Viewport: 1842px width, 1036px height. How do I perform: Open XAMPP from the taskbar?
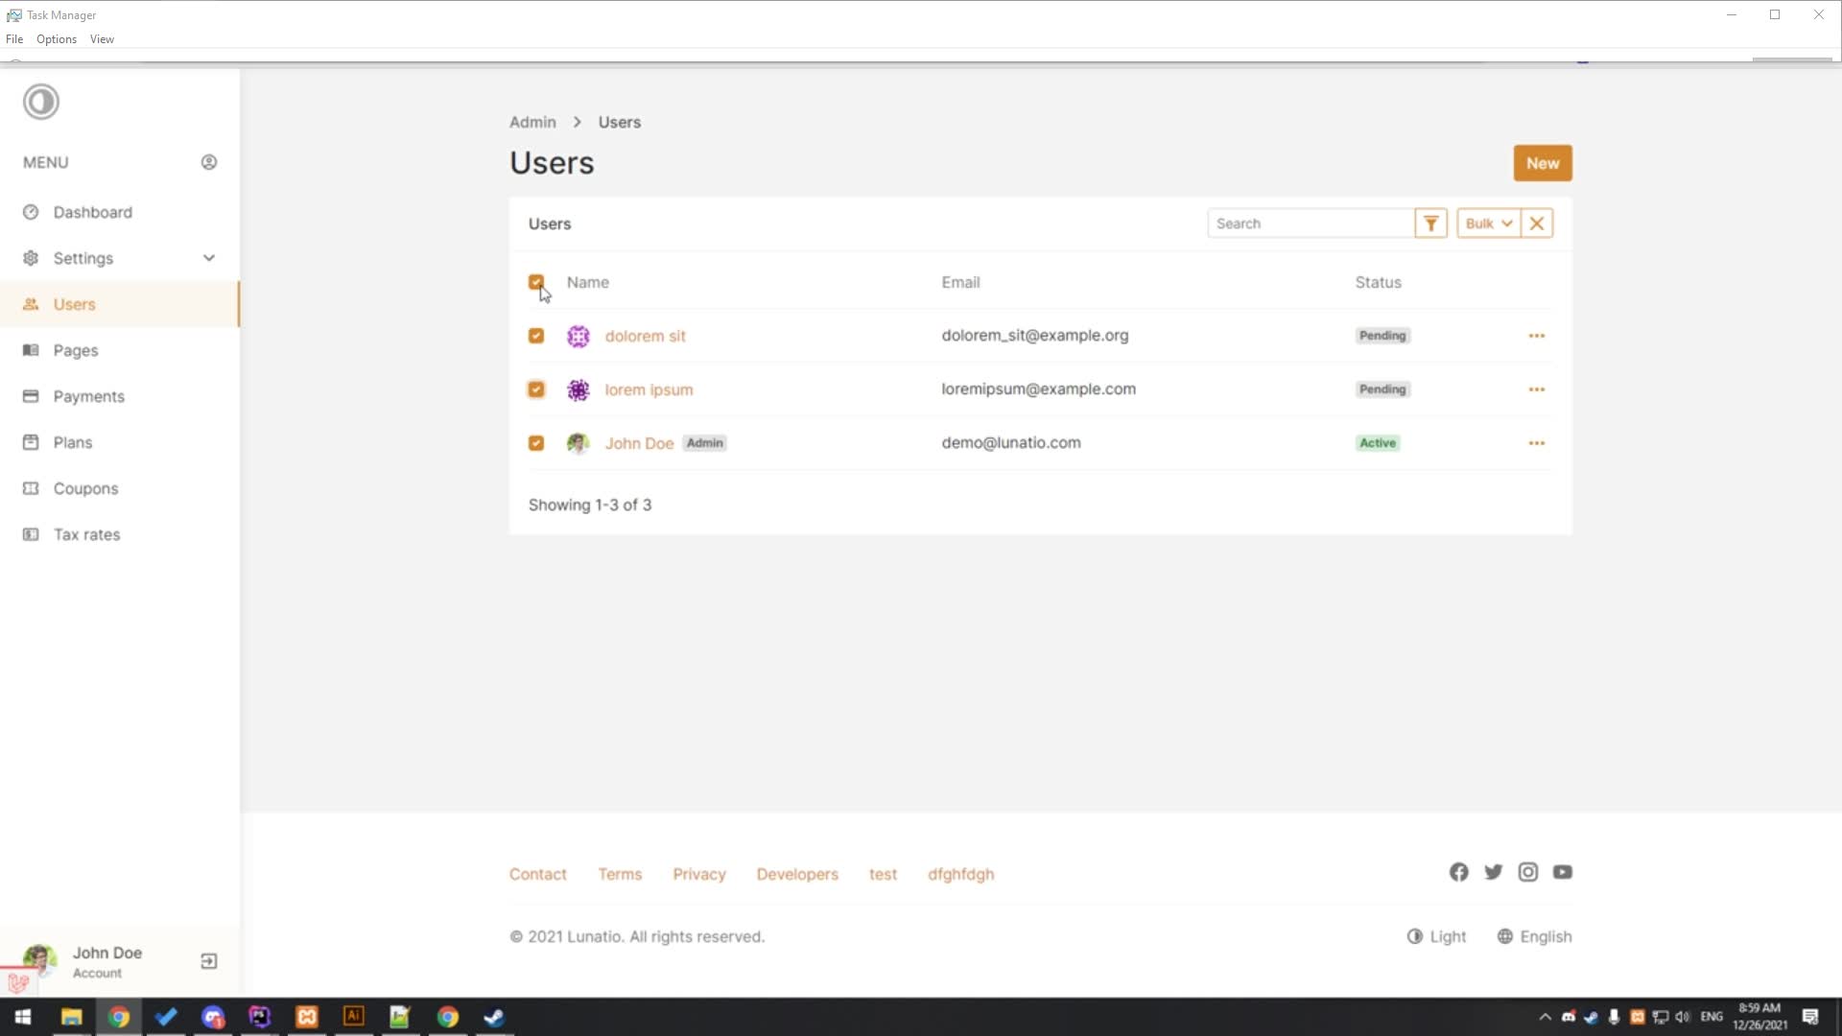point(306,1017)
